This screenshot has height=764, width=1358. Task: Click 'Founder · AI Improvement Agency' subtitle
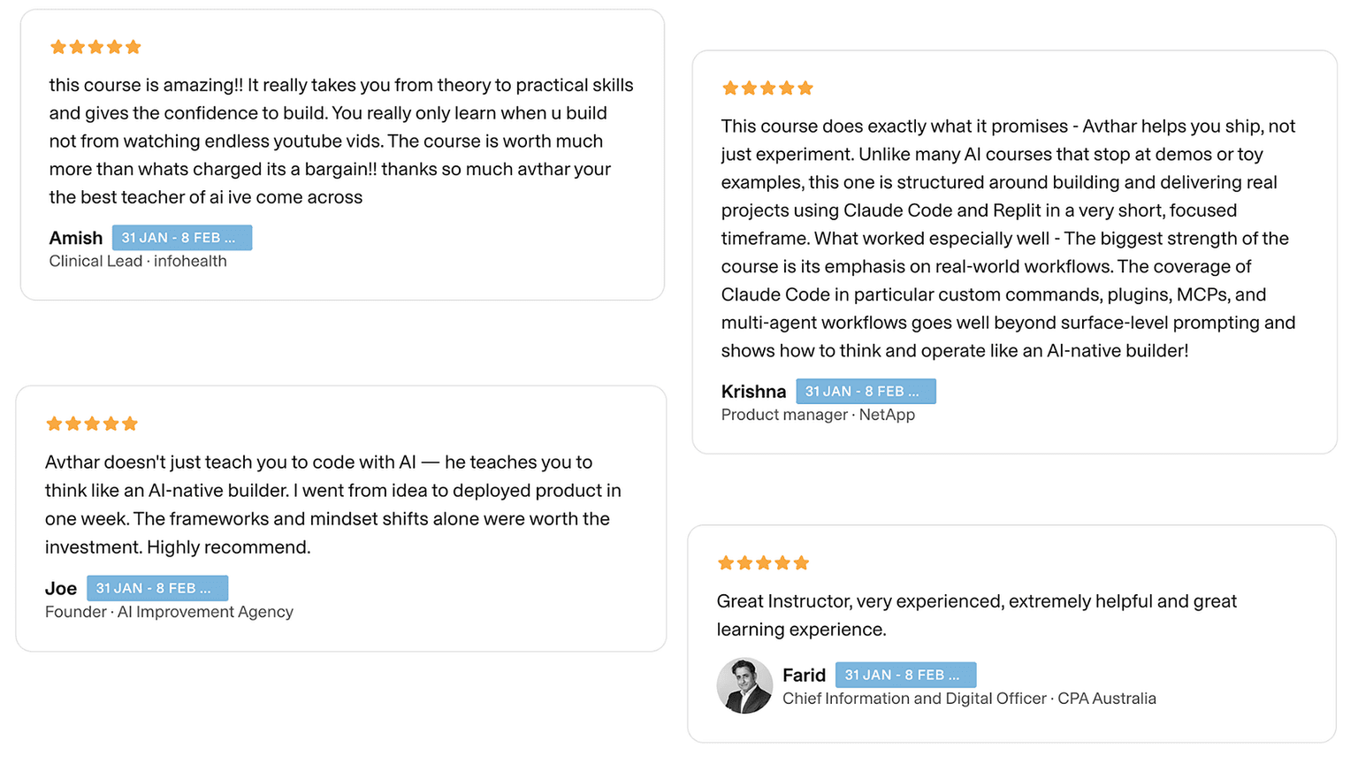click(169, 612)
